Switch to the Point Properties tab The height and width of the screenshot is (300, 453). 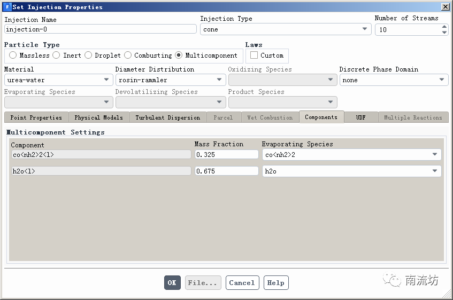click(x=36, y=117)
